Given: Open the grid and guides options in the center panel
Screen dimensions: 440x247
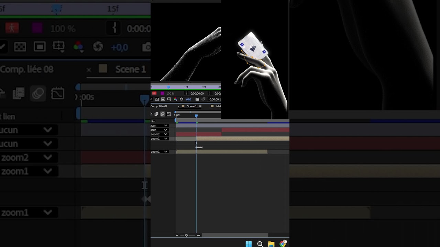Looking at the screenshot, I should 169,99.
